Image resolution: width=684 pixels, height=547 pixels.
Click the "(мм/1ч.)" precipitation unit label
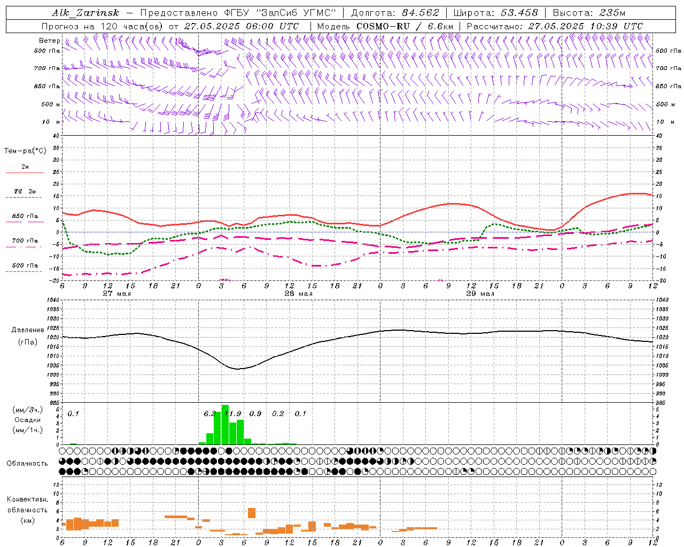coord(28,430)
